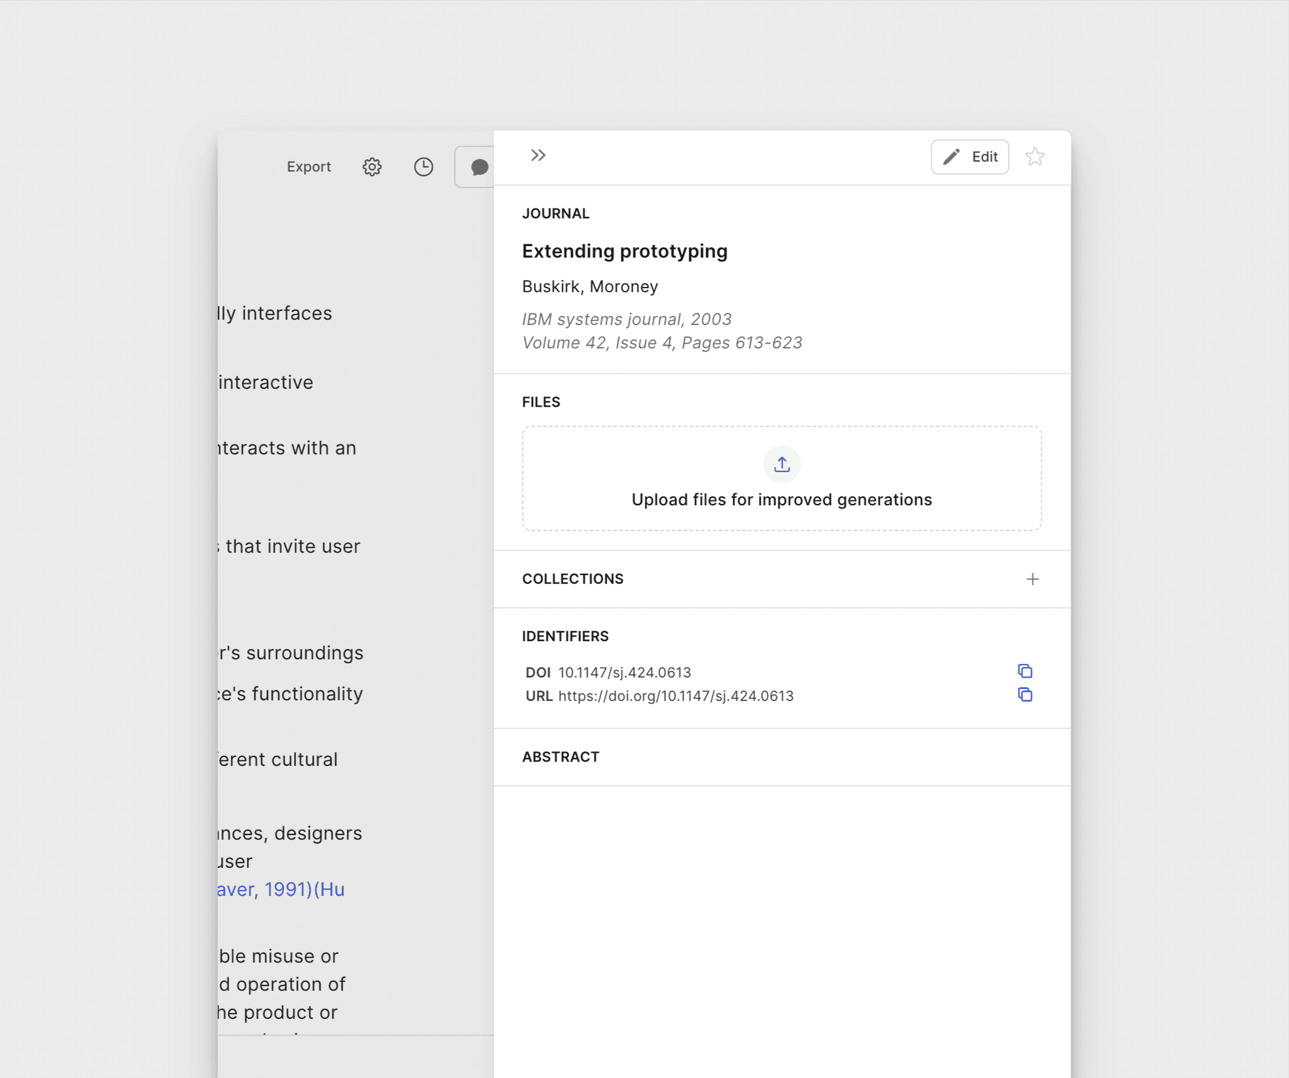Copy the DOI identifier
This screenshot has height=1078, width=1289.
click(1025, 671)
